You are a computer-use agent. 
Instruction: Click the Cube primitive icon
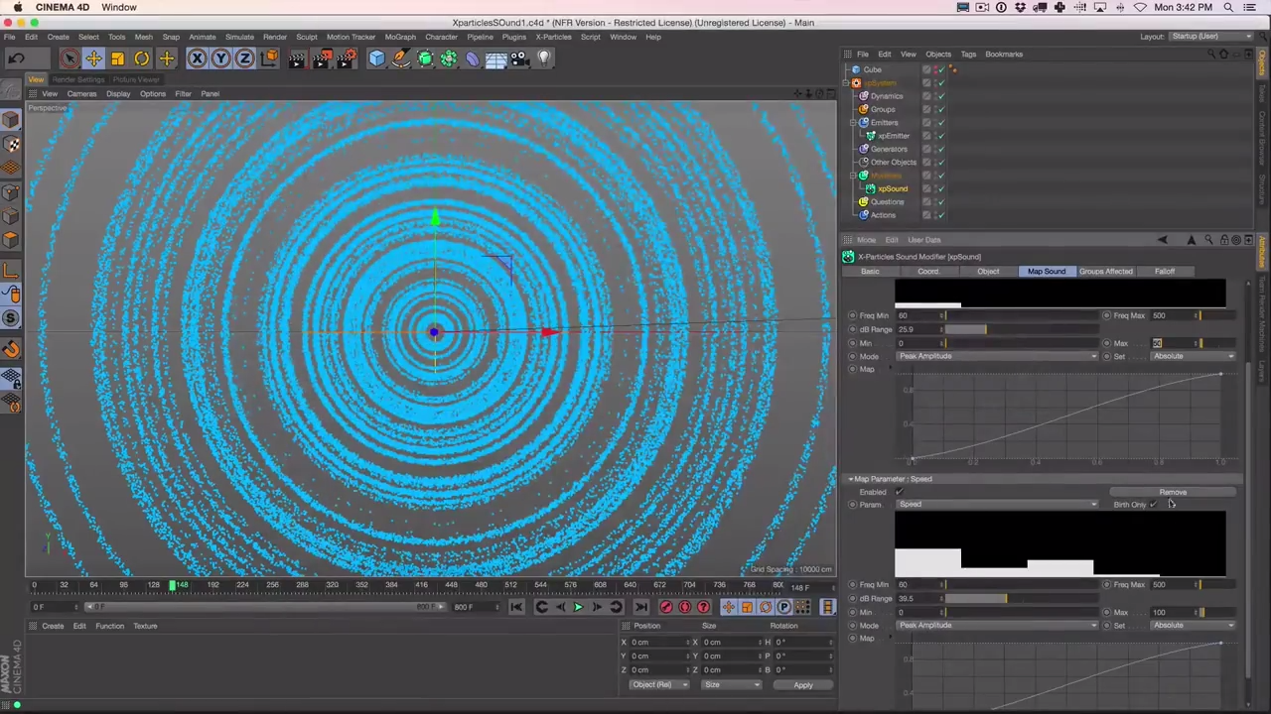(x=376, y=59)
